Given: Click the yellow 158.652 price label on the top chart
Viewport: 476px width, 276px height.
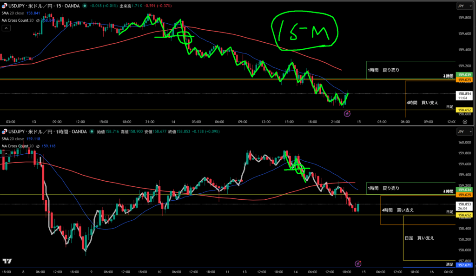Looking at the screenshot, I should click(464, 110).
